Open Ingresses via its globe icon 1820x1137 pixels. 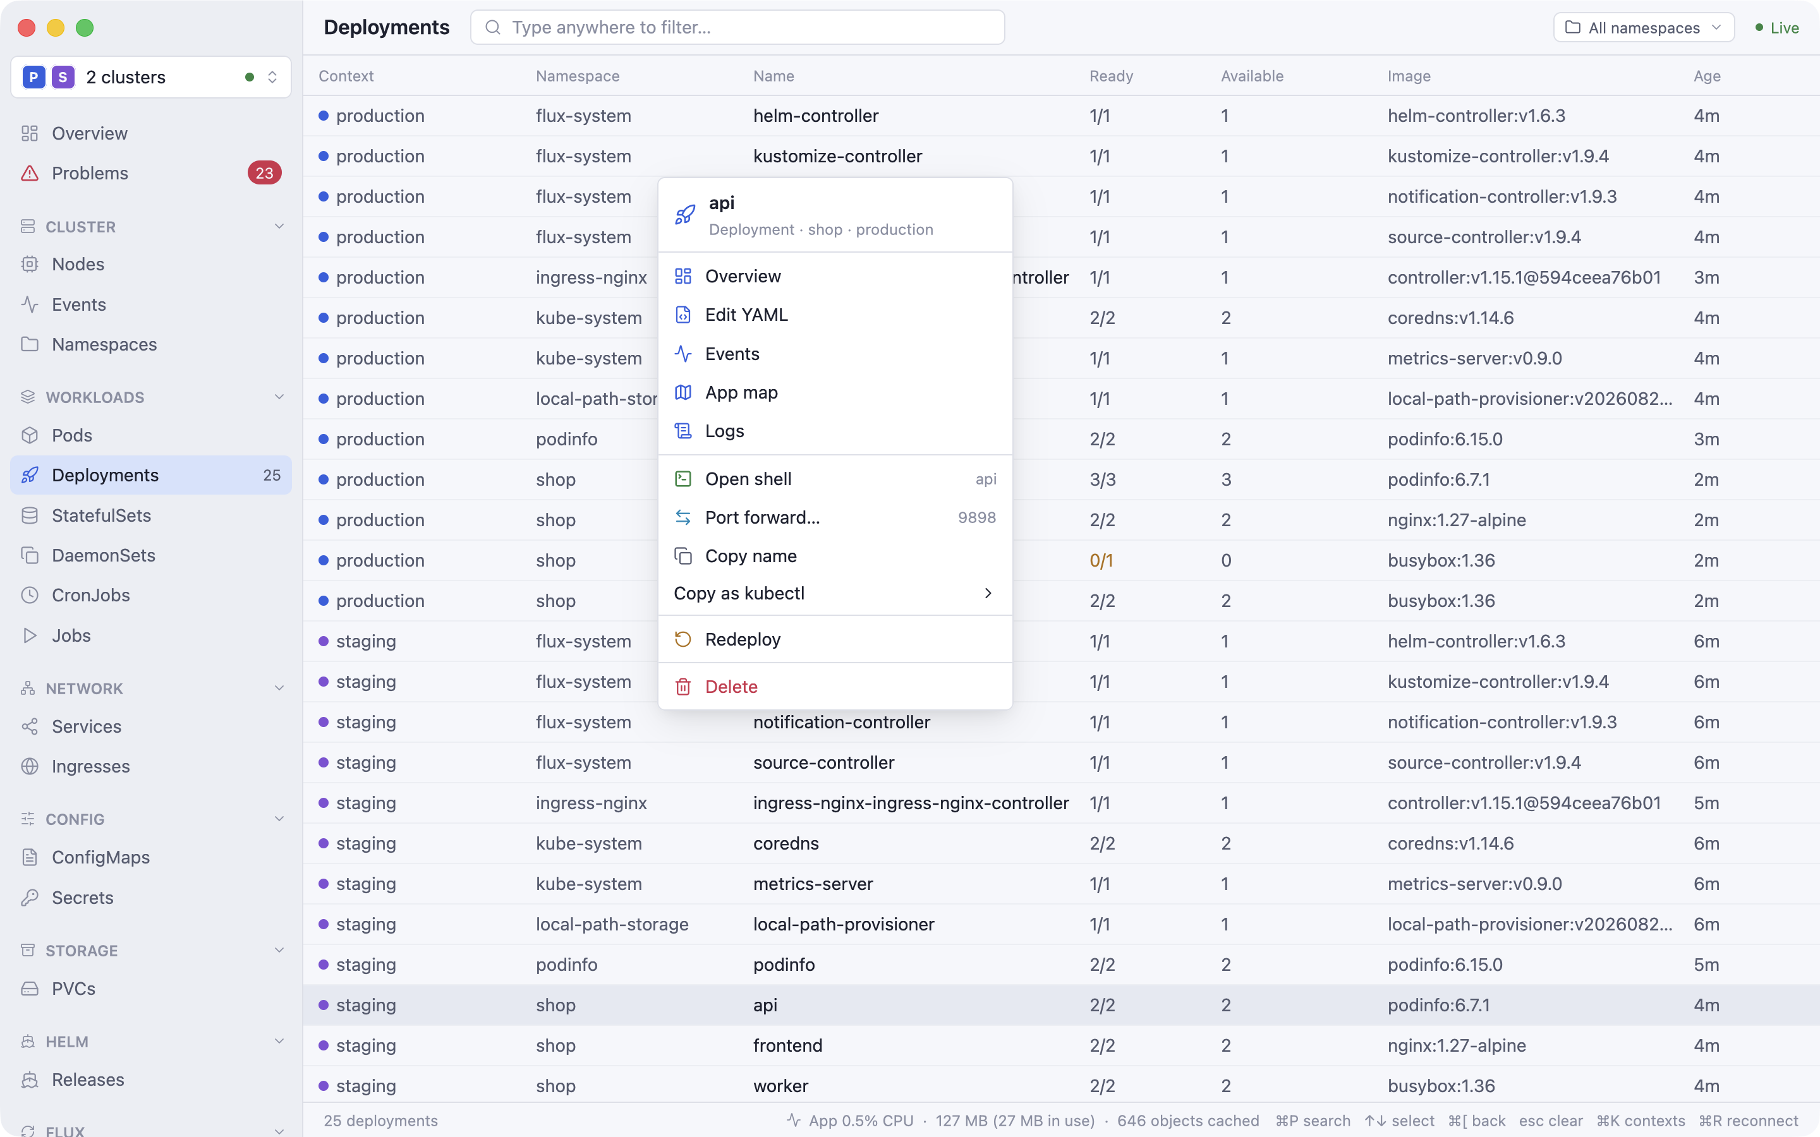click(29, 766)
